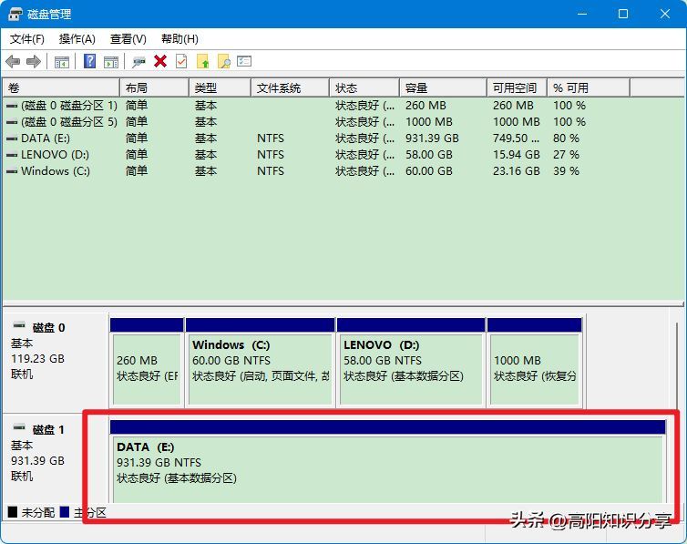Sort by the % 可用 column header
687x544 pixels.
[x=589, y=88]
